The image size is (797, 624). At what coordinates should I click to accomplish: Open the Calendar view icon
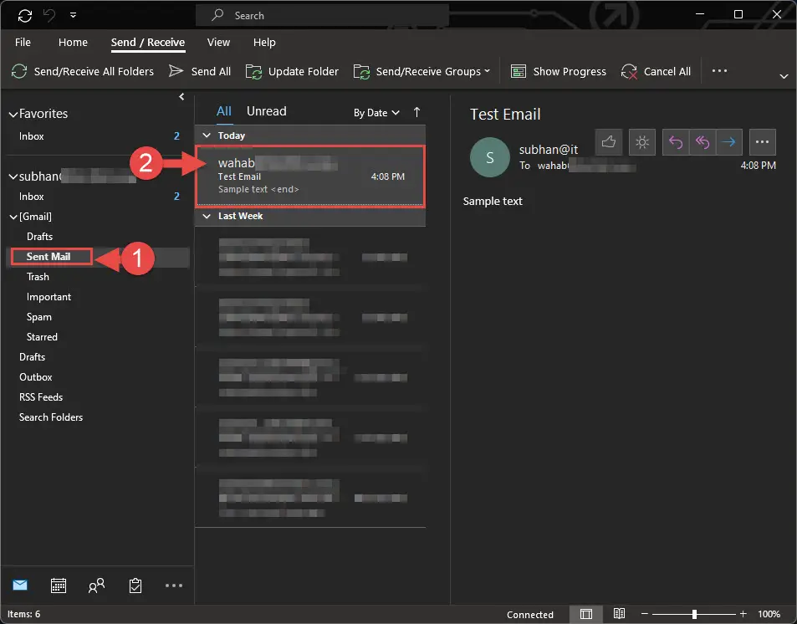pyautogui.click(x=59, y=586)
